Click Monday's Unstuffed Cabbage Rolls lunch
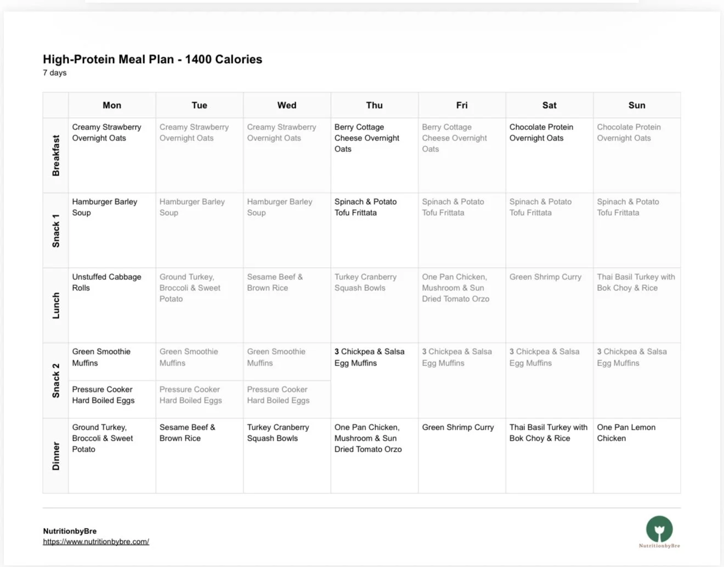 [106, 282]
